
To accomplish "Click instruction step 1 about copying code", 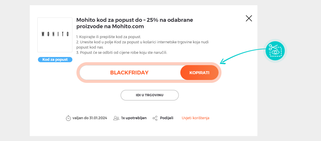I will pos(109,37).
